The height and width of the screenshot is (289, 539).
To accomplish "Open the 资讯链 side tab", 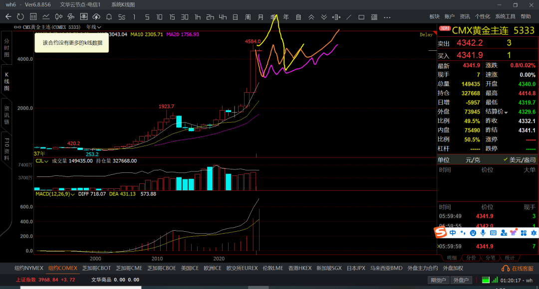I will [x=6, y=115].
